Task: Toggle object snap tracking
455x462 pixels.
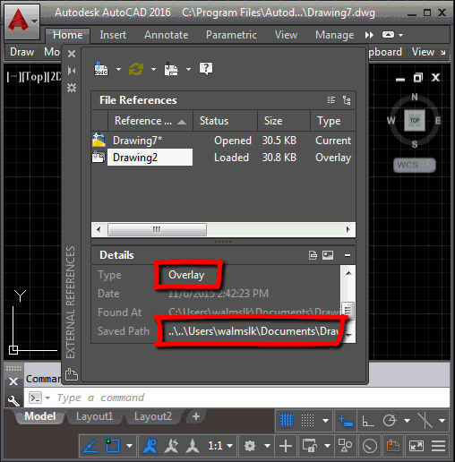Action: coord(90,446)
